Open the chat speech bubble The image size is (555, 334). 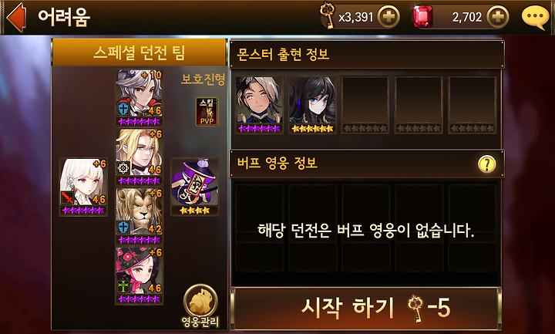pyautogui.click(x=535, y=17)
